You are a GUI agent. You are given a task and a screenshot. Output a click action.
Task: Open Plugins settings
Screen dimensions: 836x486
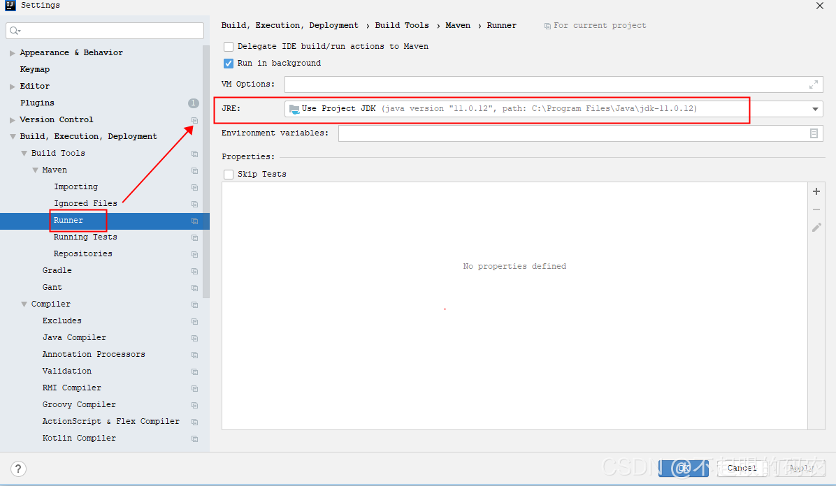coord(37,103)
